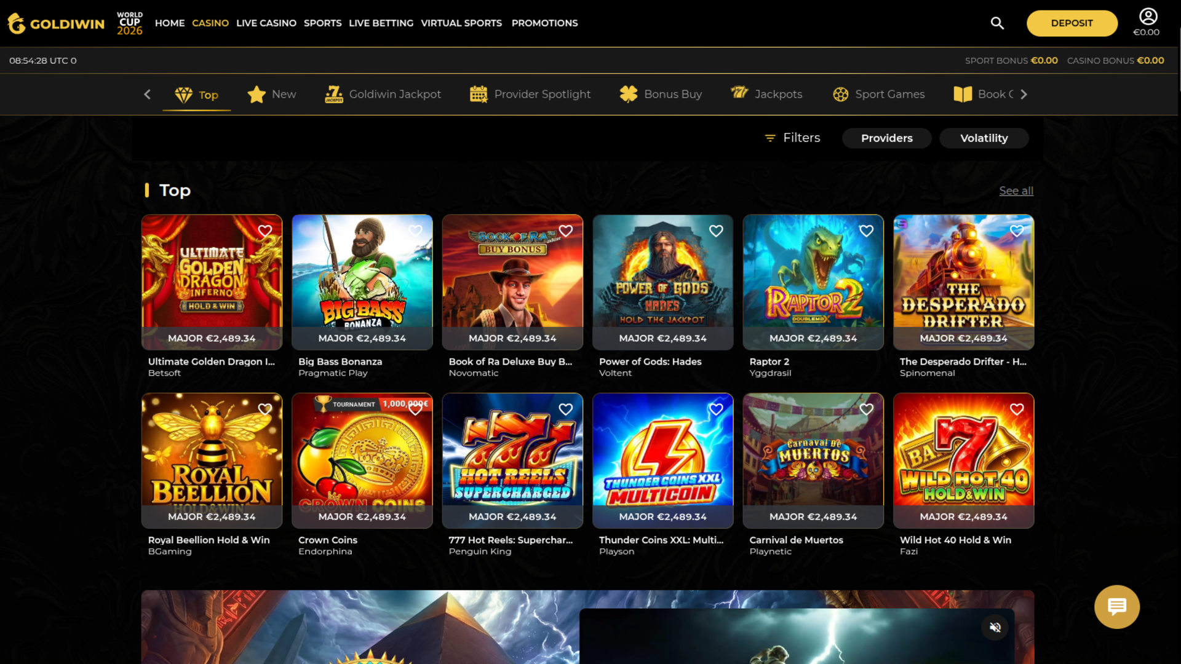Viewport: 1181px width, 664px height.
Task: Open Royal Beellion game thumbnail
Action: click(x=212, y=460)
